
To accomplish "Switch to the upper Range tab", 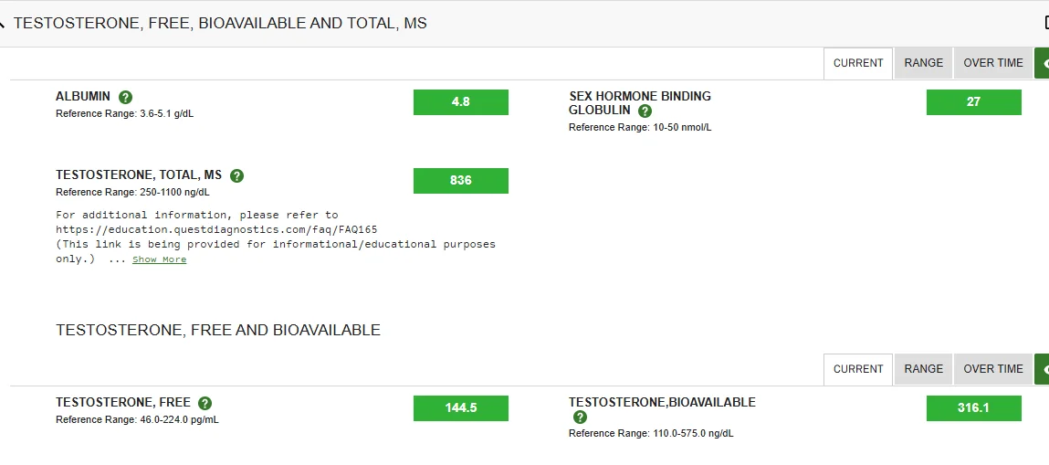I will click(923, 63).
